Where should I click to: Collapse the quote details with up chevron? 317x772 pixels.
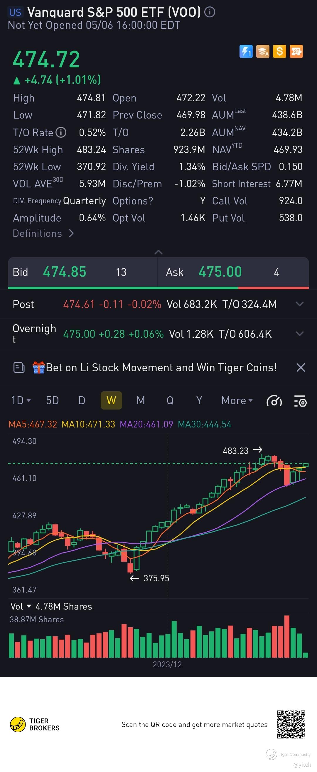coord(158,252)
